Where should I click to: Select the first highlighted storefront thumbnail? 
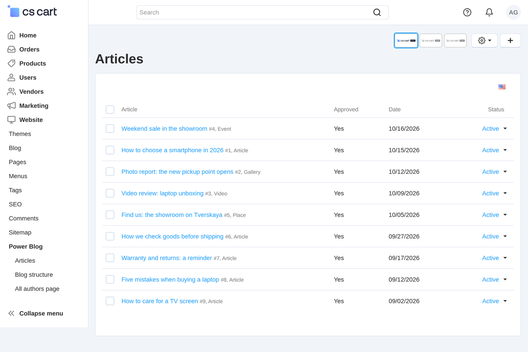click(406, 40)
